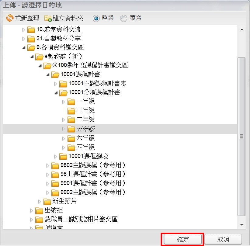The image size is (250, 246).
Task: Select the 六年級 folder item
Action: coord(85,138)
